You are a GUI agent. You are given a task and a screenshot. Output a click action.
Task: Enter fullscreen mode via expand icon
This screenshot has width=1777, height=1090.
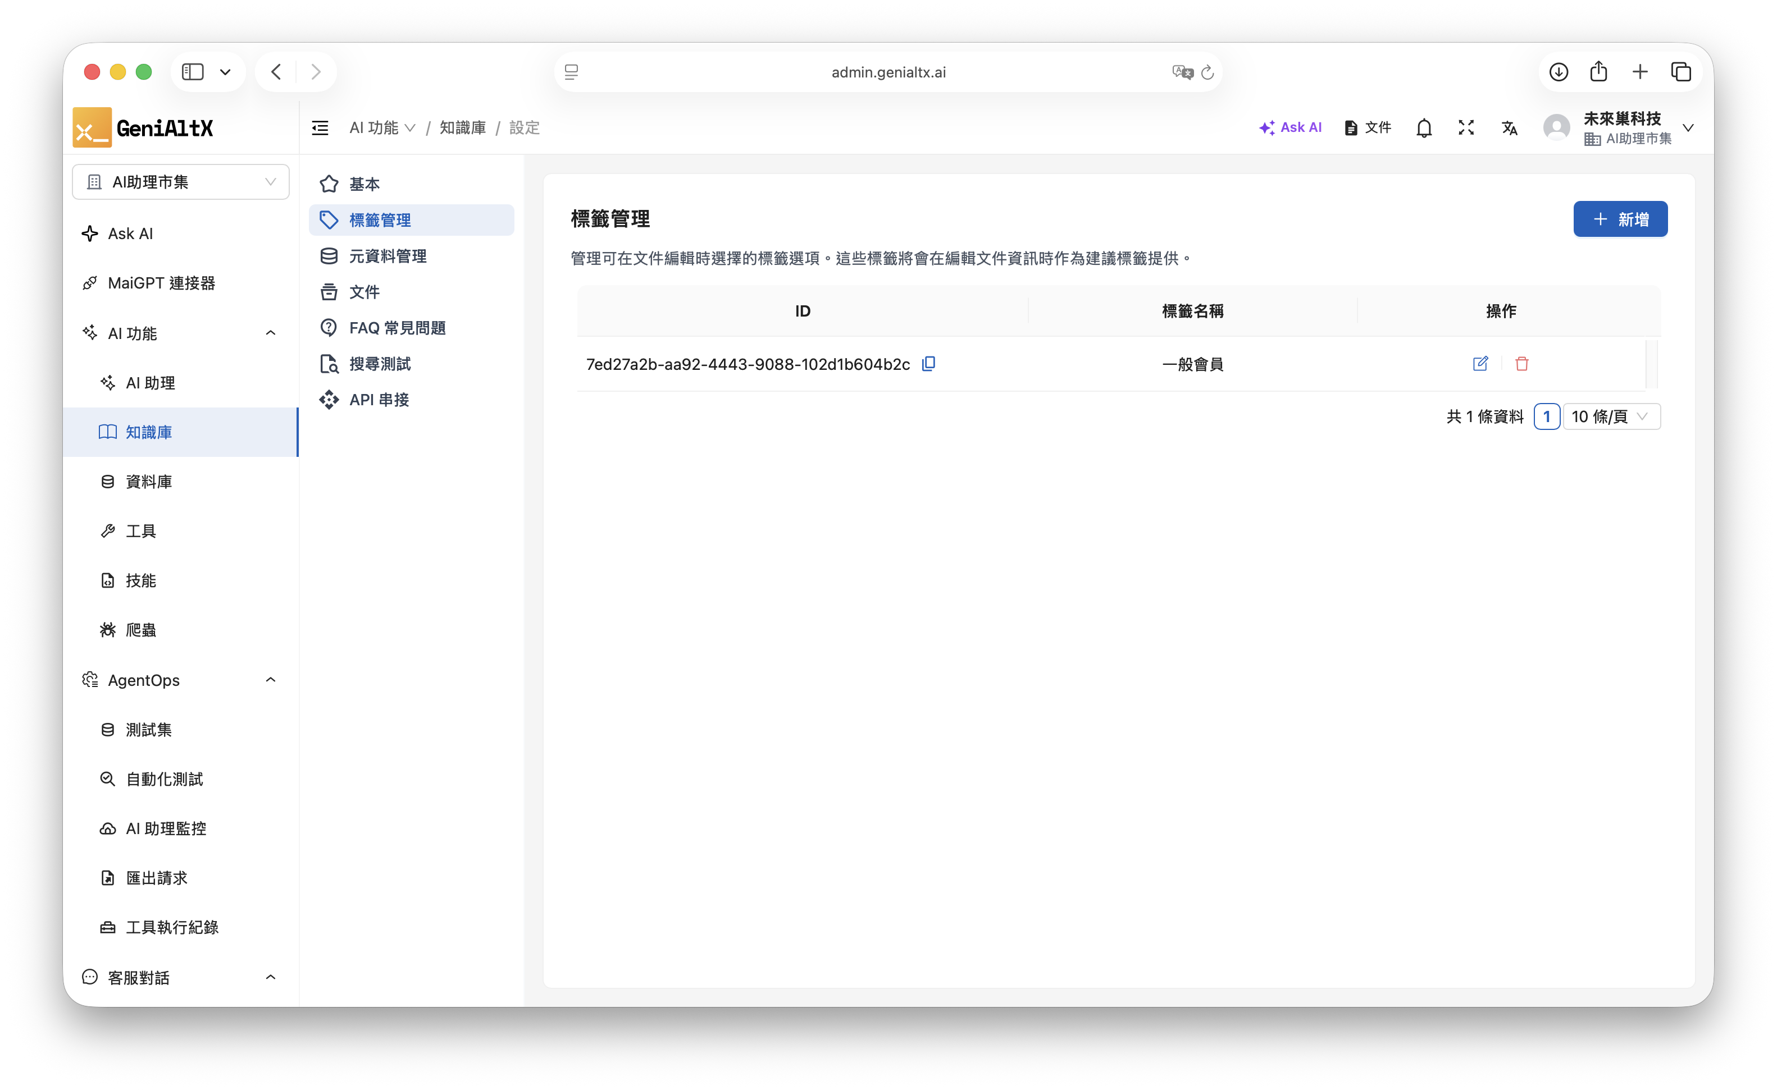pos(1466,127)
